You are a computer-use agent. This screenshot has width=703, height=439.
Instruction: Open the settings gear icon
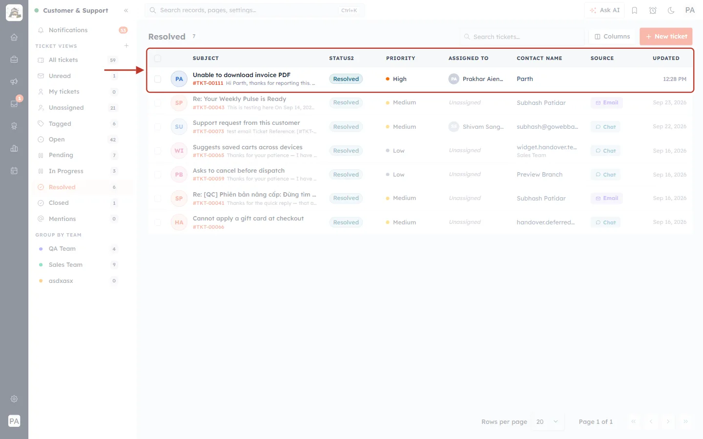coord(14,399)
